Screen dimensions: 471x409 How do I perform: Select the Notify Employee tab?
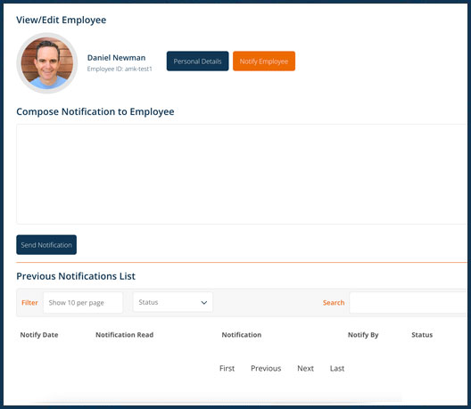264,61
